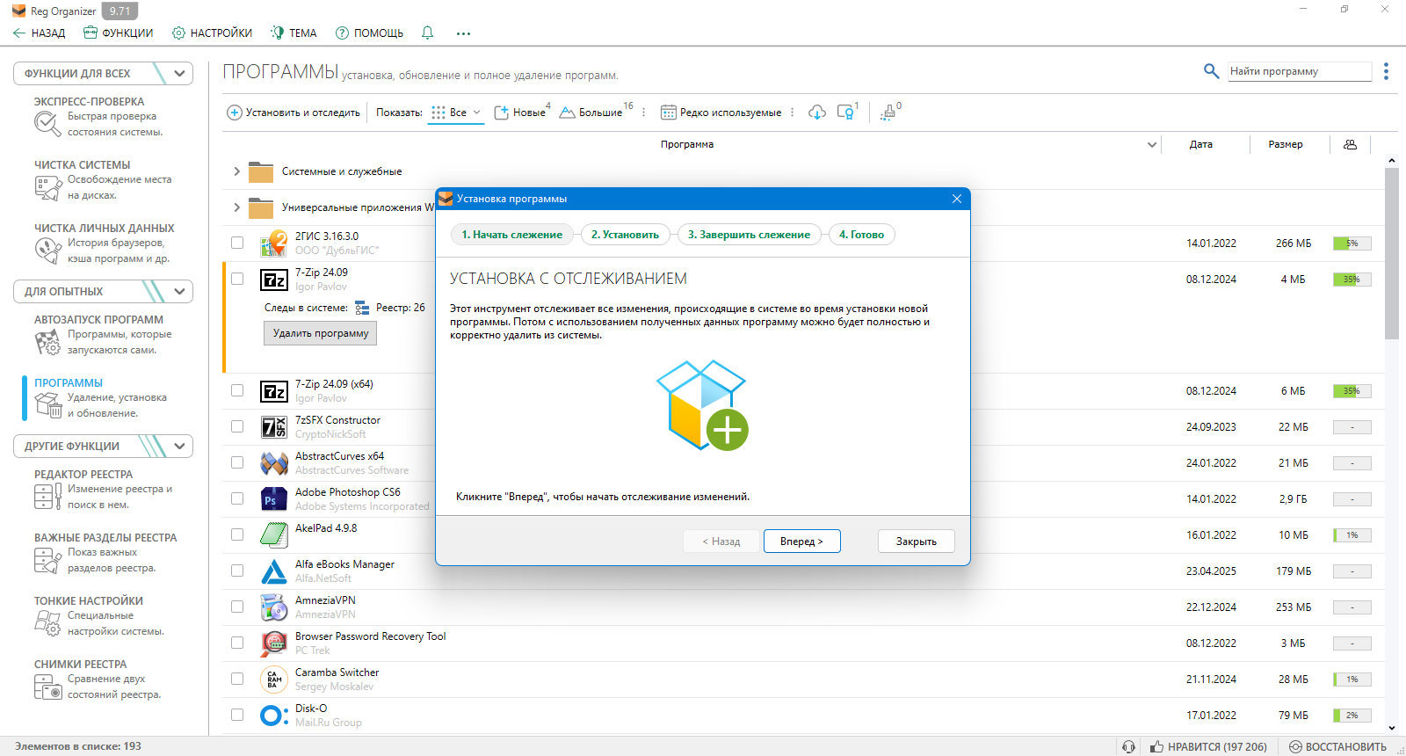Screen dimensions: 1406x756
Task: Collapse the Функции для всех section
Action: [x=179, y=73]
